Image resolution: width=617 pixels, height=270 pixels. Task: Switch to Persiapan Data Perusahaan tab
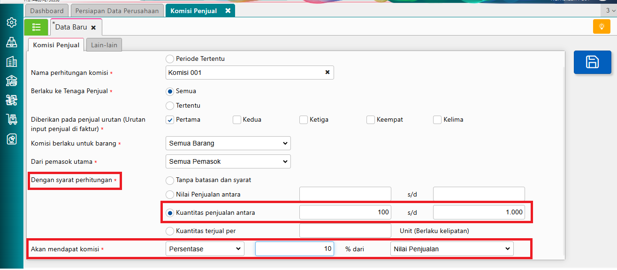117,11
